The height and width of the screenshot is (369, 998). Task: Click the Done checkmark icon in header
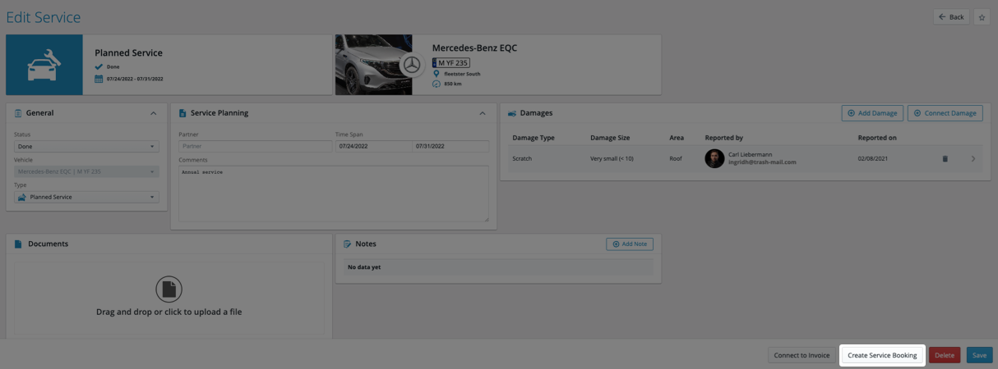click(99, 66)
